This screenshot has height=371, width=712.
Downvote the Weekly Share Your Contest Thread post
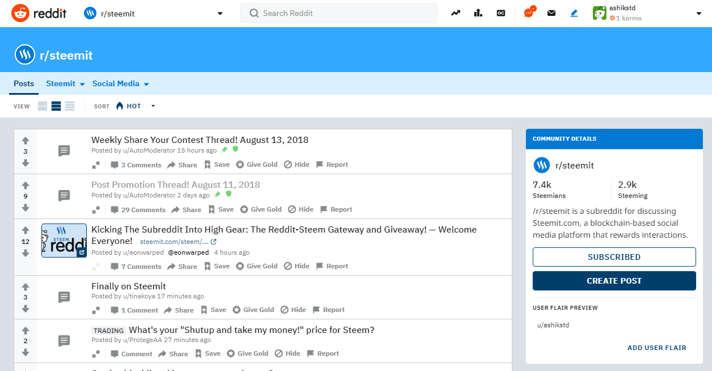coord(26,163)
